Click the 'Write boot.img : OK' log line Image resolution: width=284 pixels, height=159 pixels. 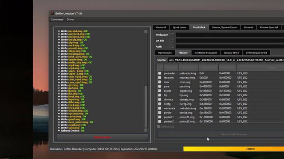point(71,96)
